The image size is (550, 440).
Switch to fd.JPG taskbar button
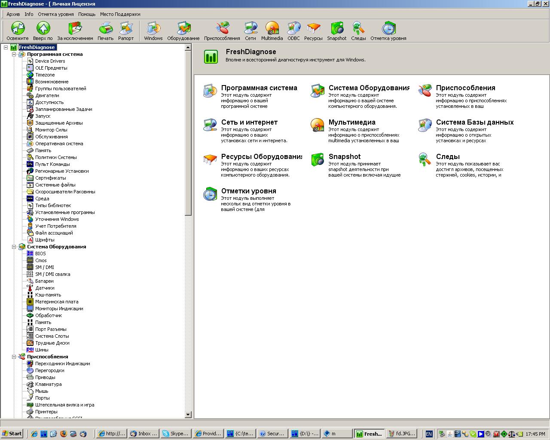401,434
